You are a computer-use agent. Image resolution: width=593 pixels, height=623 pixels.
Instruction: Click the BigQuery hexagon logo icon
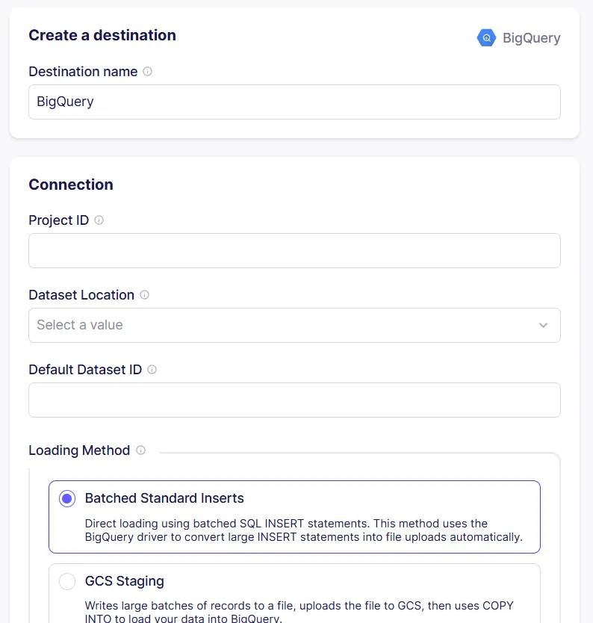tap(486, 38)
